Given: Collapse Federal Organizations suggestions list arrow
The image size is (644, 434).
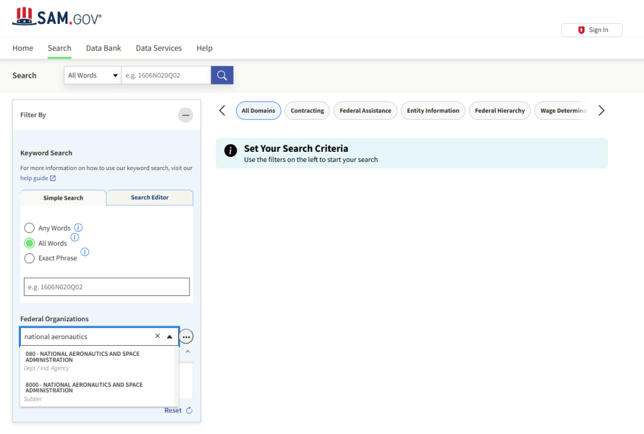Looking at the screenshot, I should pos(169,337).
